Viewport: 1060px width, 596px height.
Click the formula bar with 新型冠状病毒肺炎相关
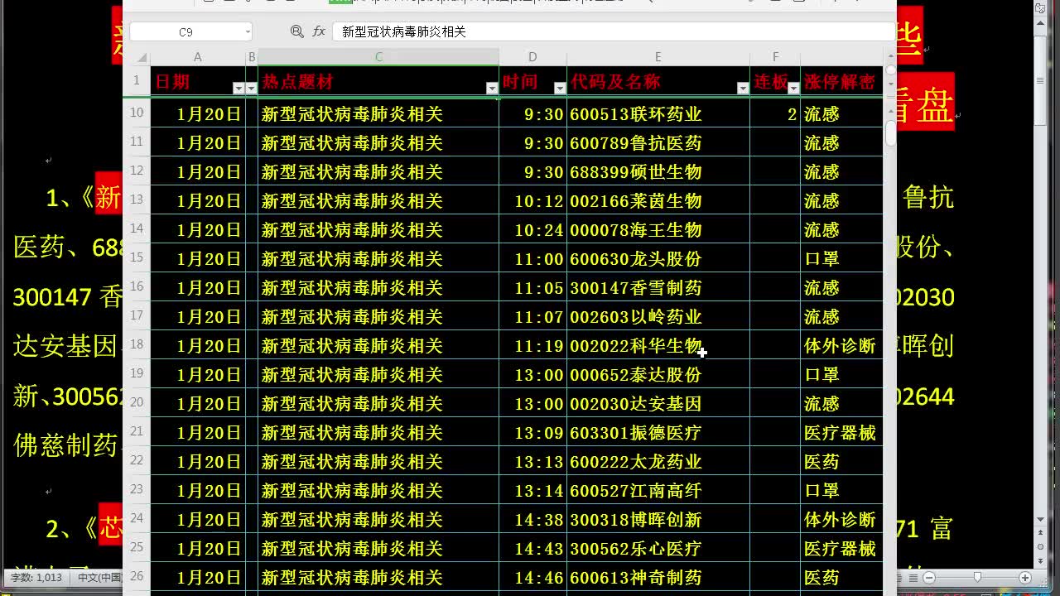(x=613, y=31)
